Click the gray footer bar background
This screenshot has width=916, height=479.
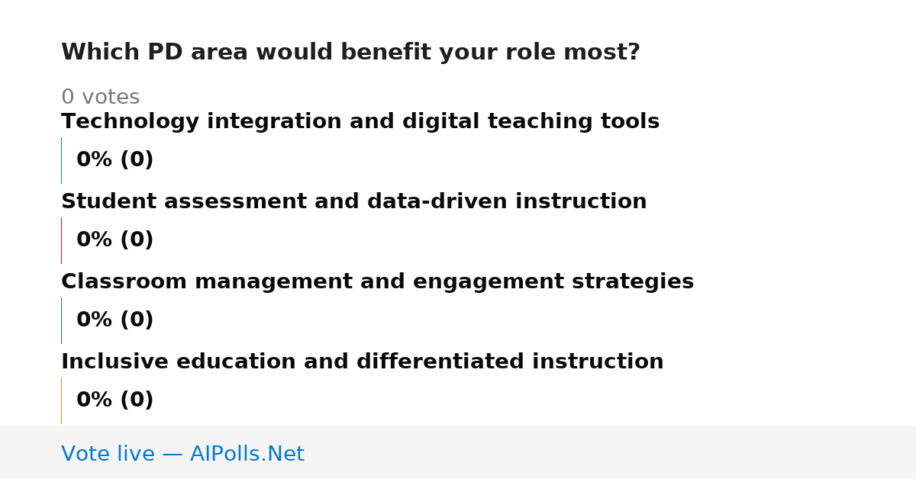[611, 452]
